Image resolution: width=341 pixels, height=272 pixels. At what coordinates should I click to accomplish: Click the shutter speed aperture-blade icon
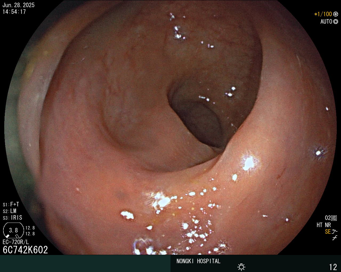pyautogui.click(x=336, y=14)
